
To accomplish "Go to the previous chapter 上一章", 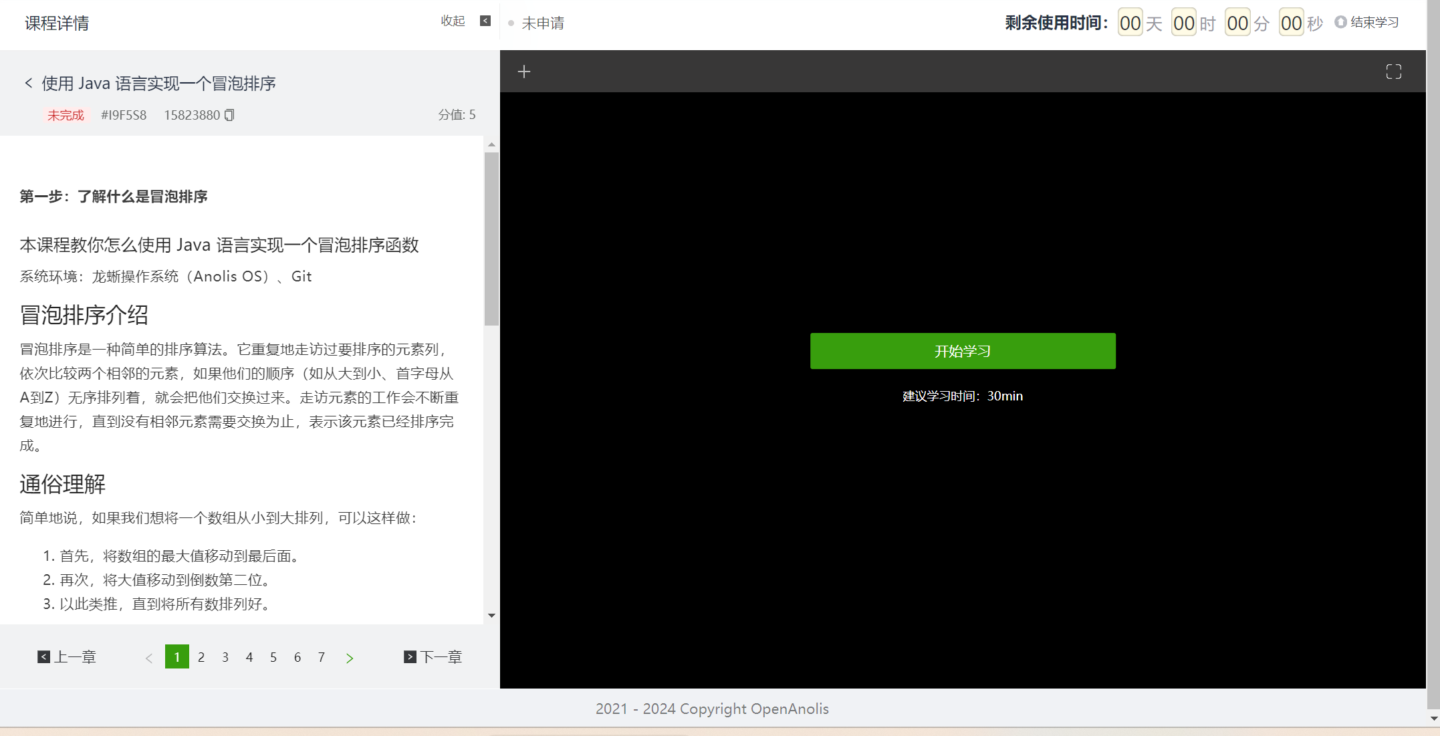I will tap(67, 657).
